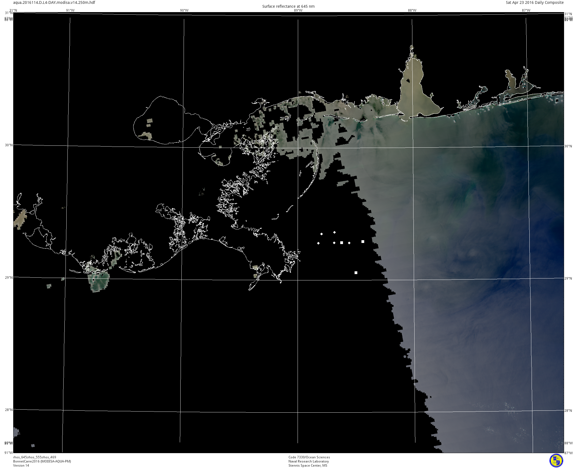
Task: Click the 30°N latitude label on left
Action: coord(9,145)
